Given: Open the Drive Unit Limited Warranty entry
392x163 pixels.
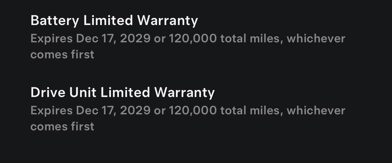Looking at the screenshot, I should [122, 92].
